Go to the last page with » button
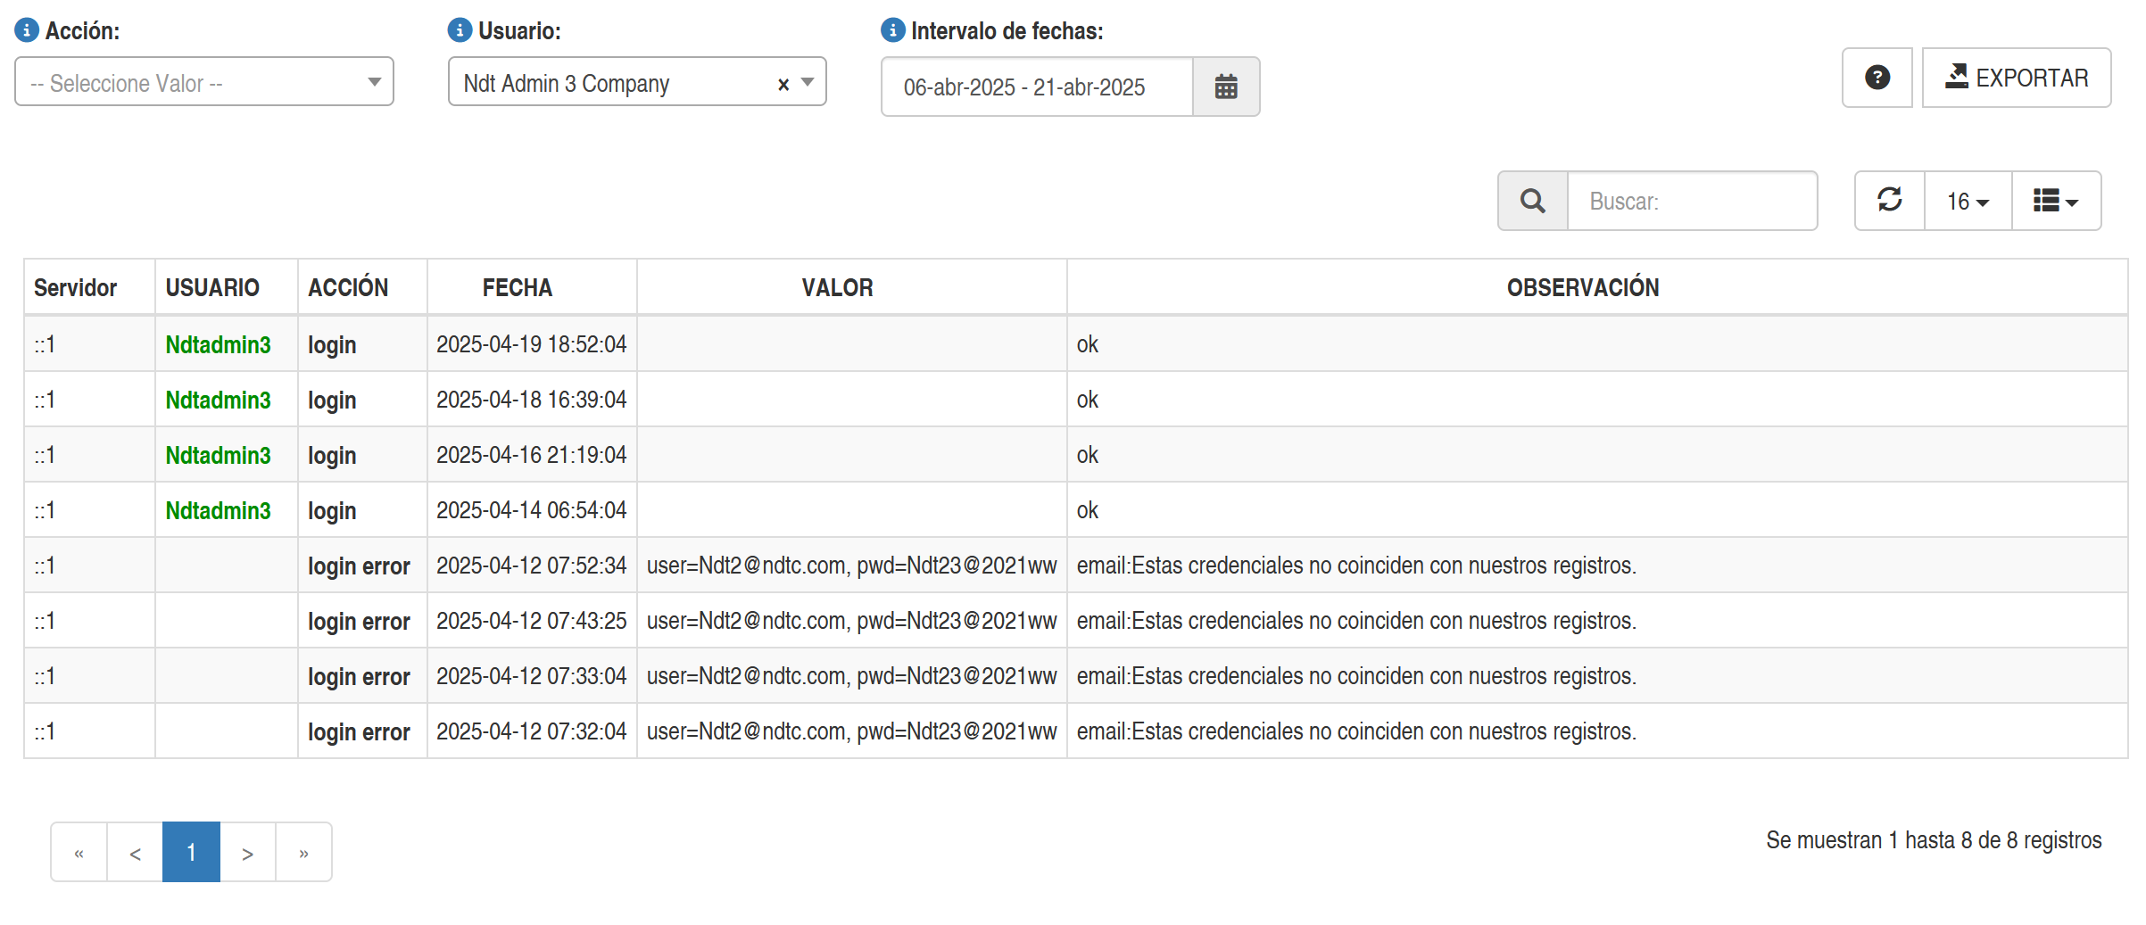The width and height of the screenshot is (2146, 925). click(x=303, y=852)
